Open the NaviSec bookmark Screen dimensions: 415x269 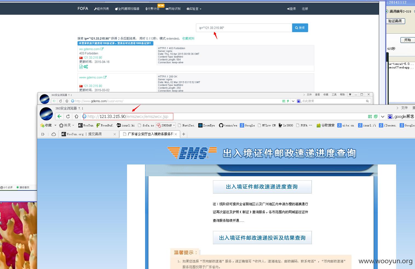tap(186, 125)
